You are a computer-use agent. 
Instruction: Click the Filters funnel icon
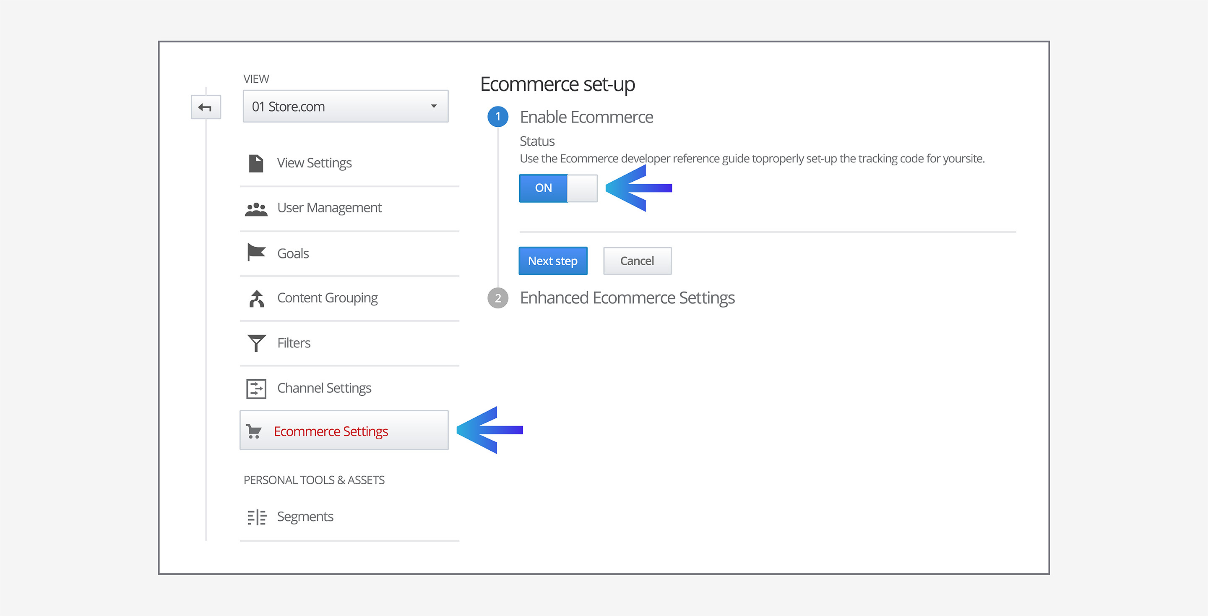[x=256, y=343]
